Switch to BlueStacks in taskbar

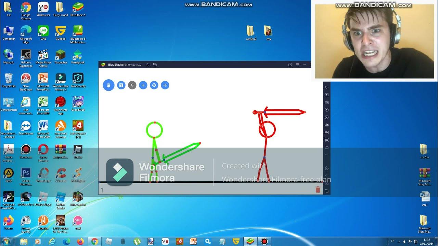[250, 242]
